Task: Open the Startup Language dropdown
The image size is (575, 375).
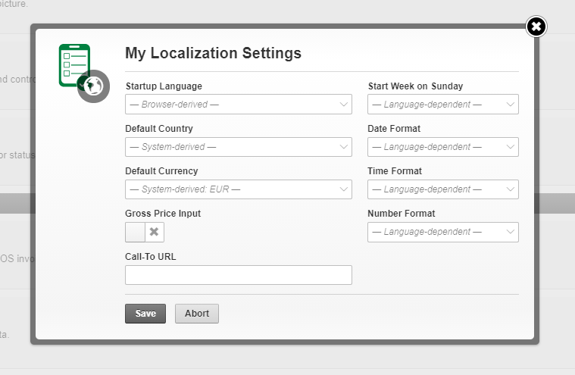Action: [239, 104]
